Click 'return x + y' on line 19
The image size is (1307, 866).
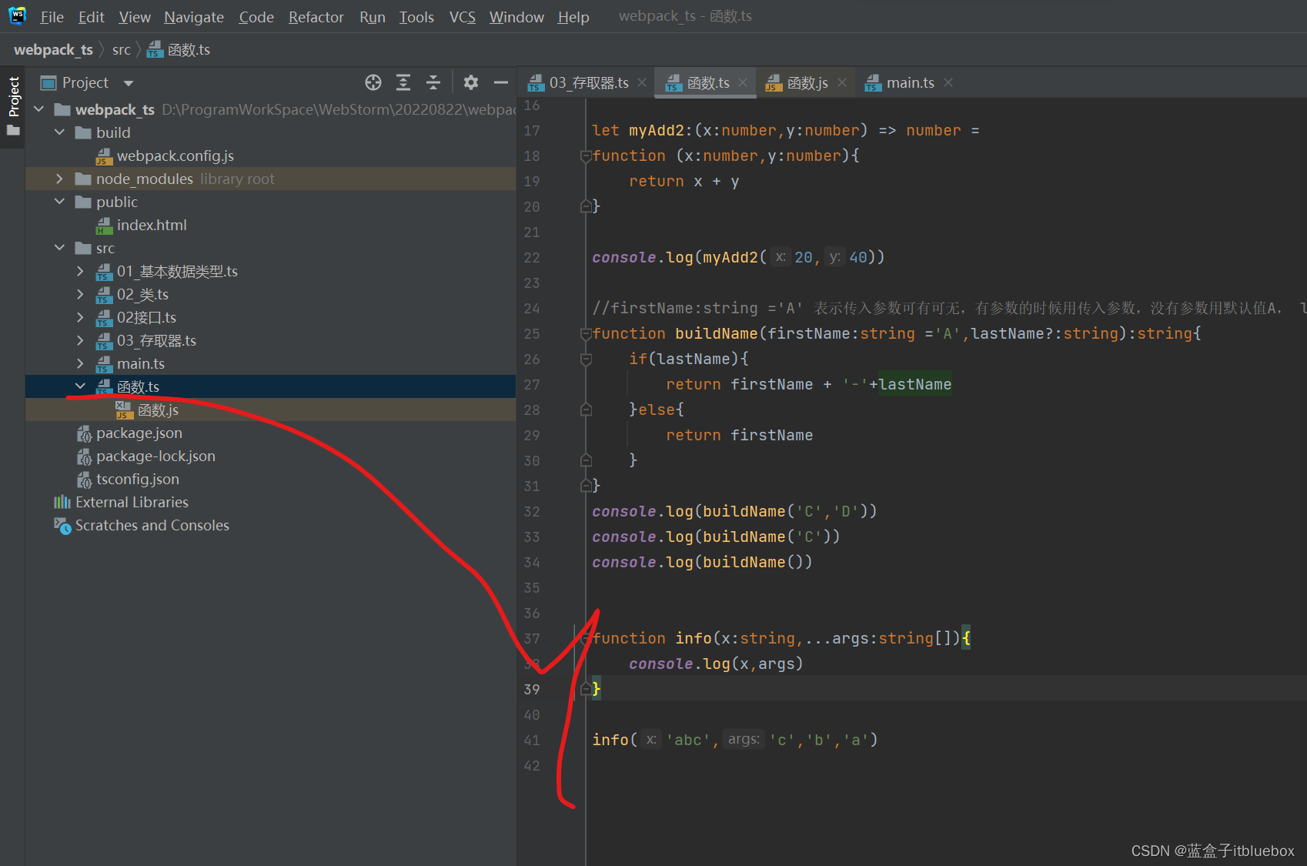pos(684,182)
